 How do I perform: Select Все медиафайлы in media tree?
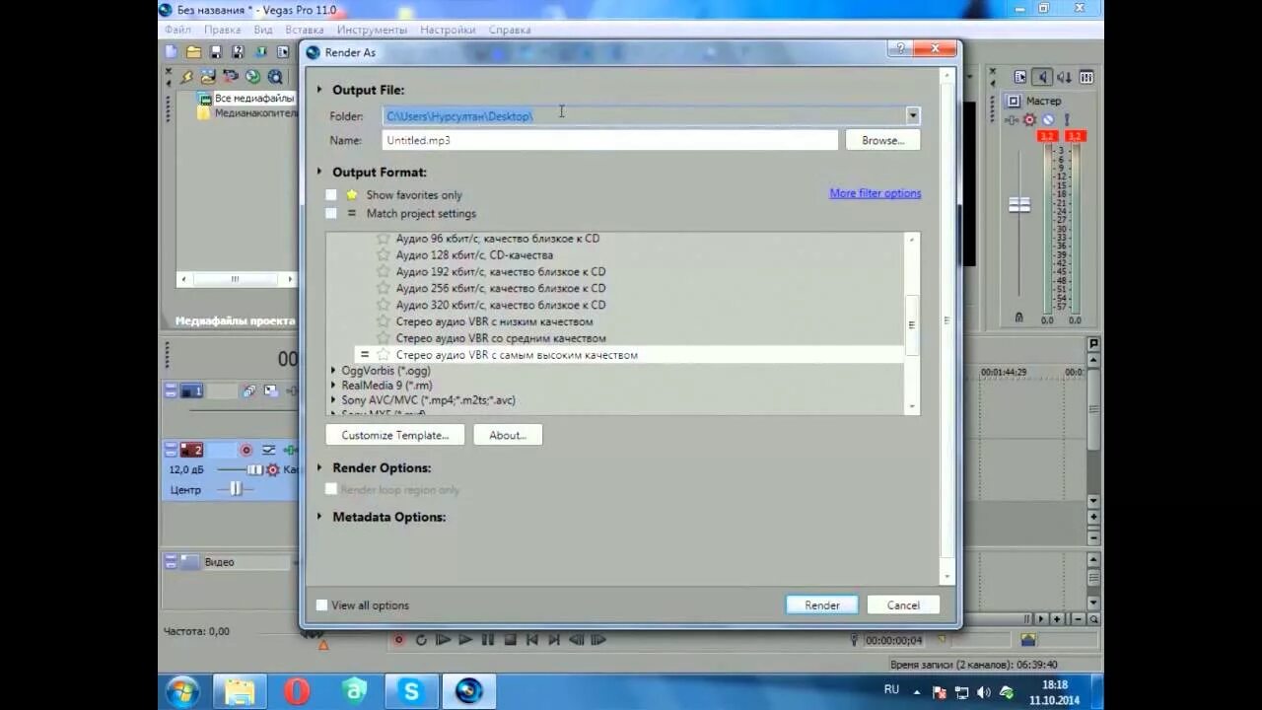[x=254, y=99]
